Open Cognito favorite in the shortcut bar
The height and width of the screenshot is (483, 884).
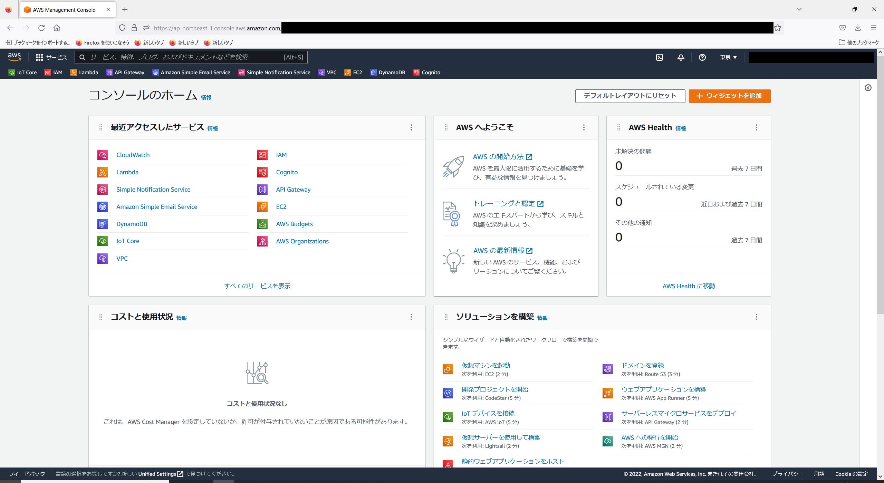pyautogui.click(x=426, y=73)
